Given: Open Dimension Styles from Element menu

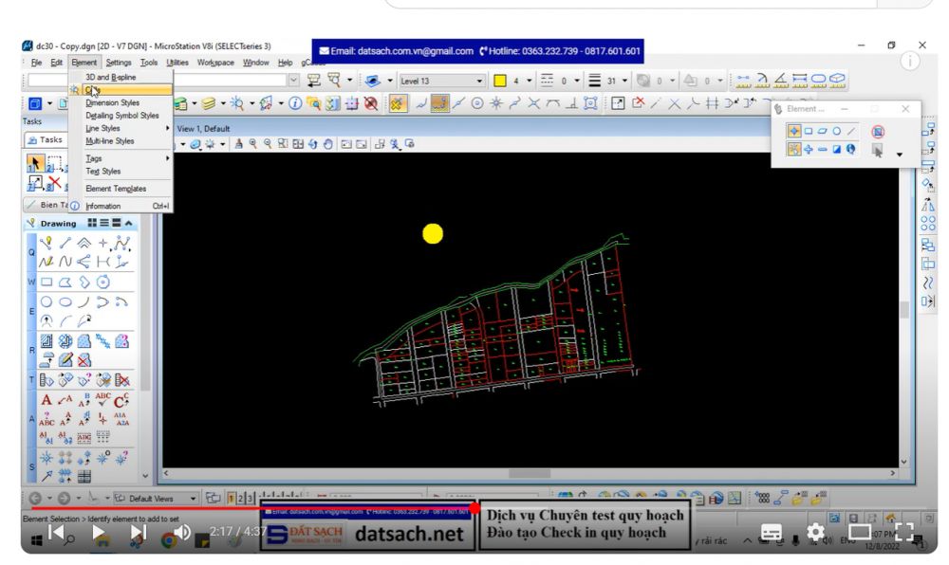Looking at the screenshot, I should (112, 102).
